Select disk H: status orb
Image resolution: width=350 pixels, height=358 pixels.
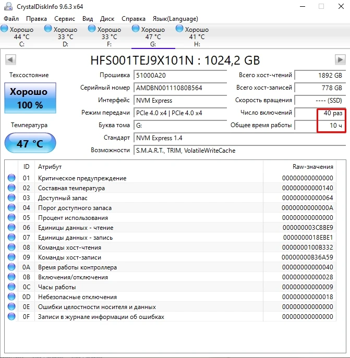point(179,29)
